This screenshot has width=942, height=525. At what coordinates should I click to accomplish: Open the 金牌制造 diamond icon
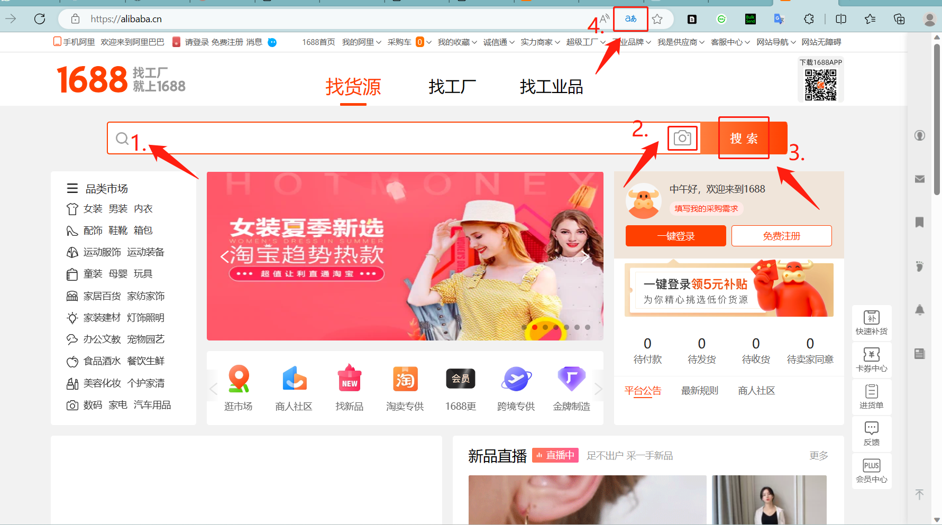tap(572, 379)
